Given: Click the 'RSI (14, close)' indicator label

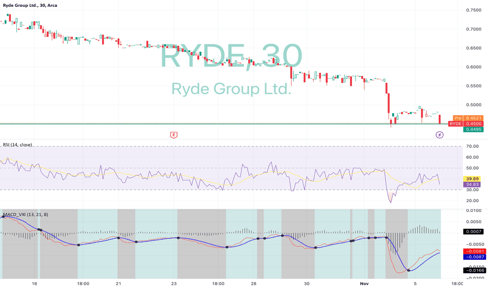Looking at the screenshot, I should (x=17, y=145).
